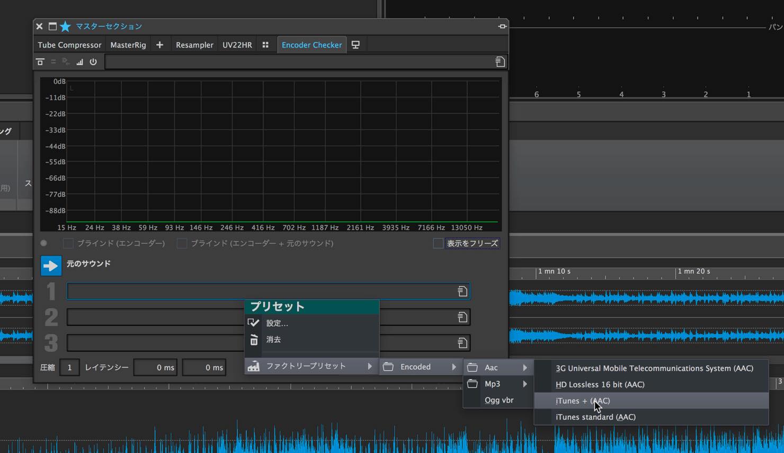
Task: Click the マスターセクション window title
Action: tap(109, 26)
